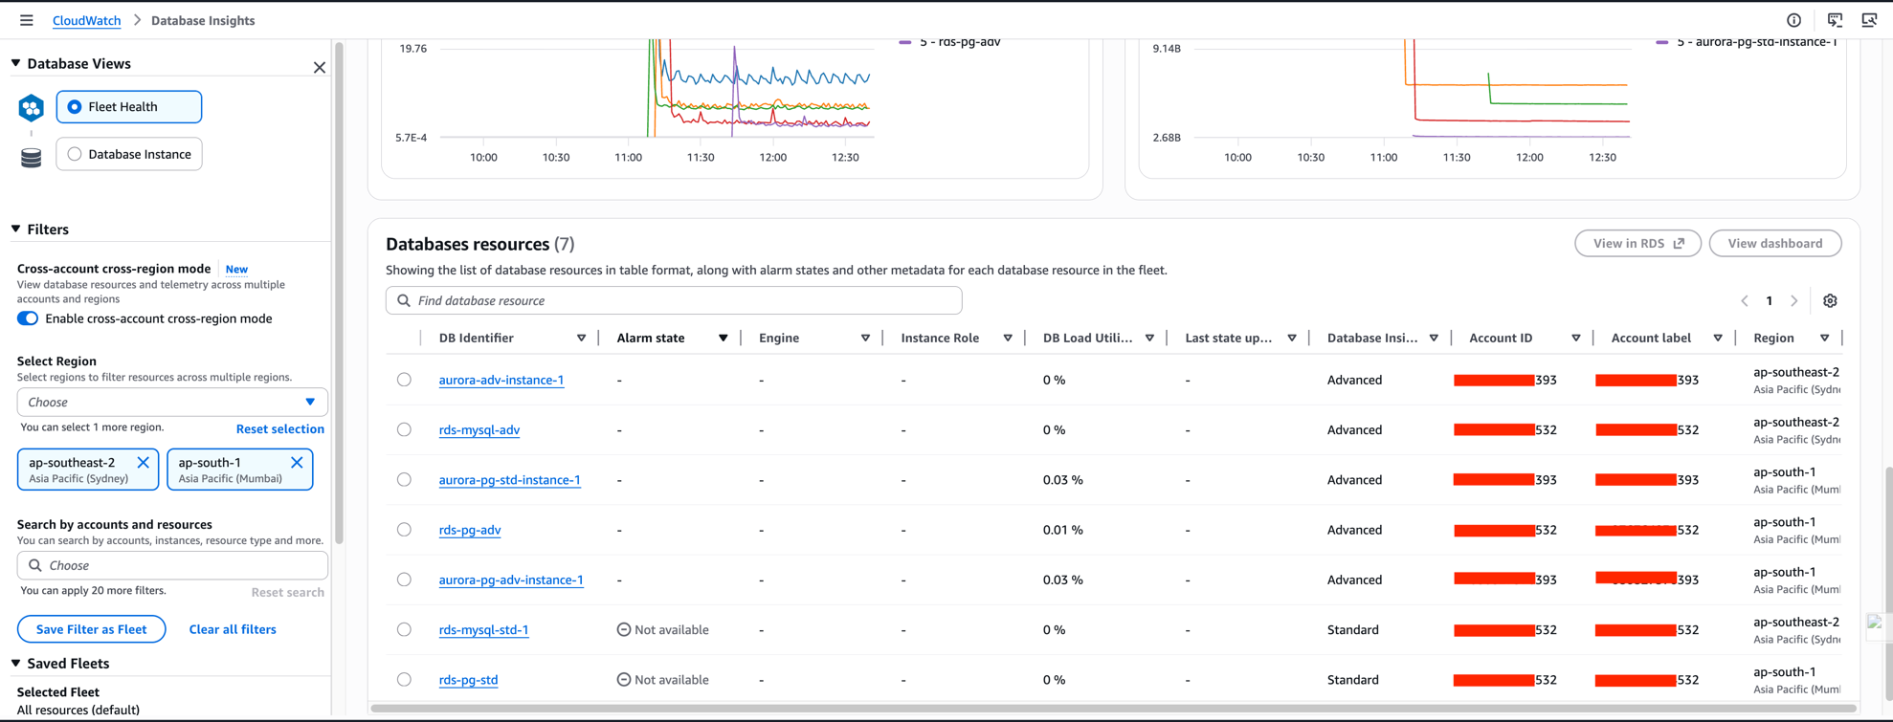Screen dimensions: 1893x722
Task: Sort by Alarm state column arrow
Action: point(724,338)
